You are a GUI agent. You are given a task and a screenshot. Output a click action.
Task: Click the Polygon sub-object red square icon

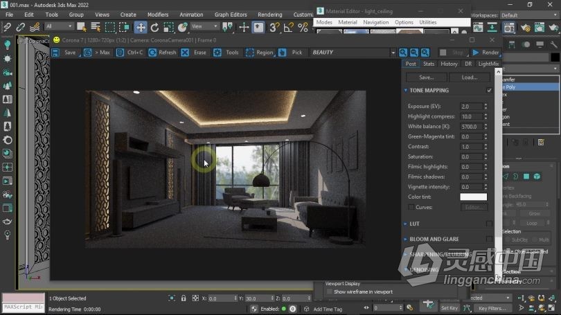[526, 177]
